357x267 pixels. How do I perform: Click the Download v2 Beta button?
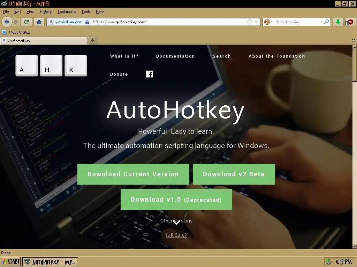(234, 174)
